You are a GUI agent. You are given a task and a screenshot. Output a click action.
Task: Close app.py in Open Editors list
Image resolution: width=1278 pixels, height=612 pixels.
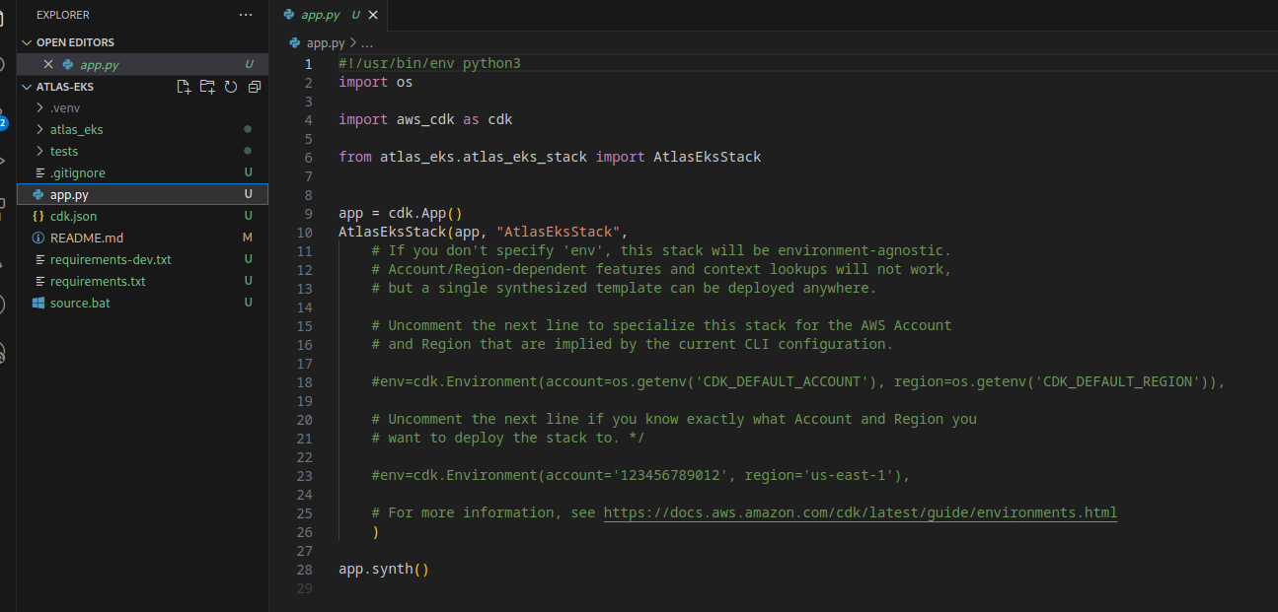[47, 64]
